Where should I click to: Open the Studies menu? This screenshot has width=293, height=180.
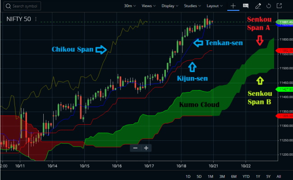click(x=192, y=6)
